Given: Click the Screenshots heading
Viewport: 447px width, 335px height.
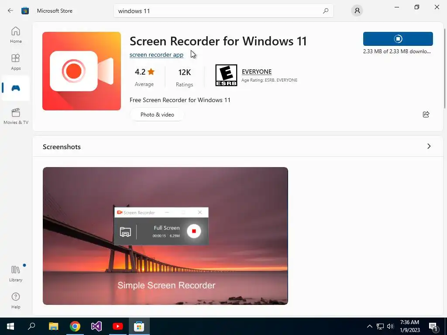Looking at the screenshot, I should [x=62, y=147].
